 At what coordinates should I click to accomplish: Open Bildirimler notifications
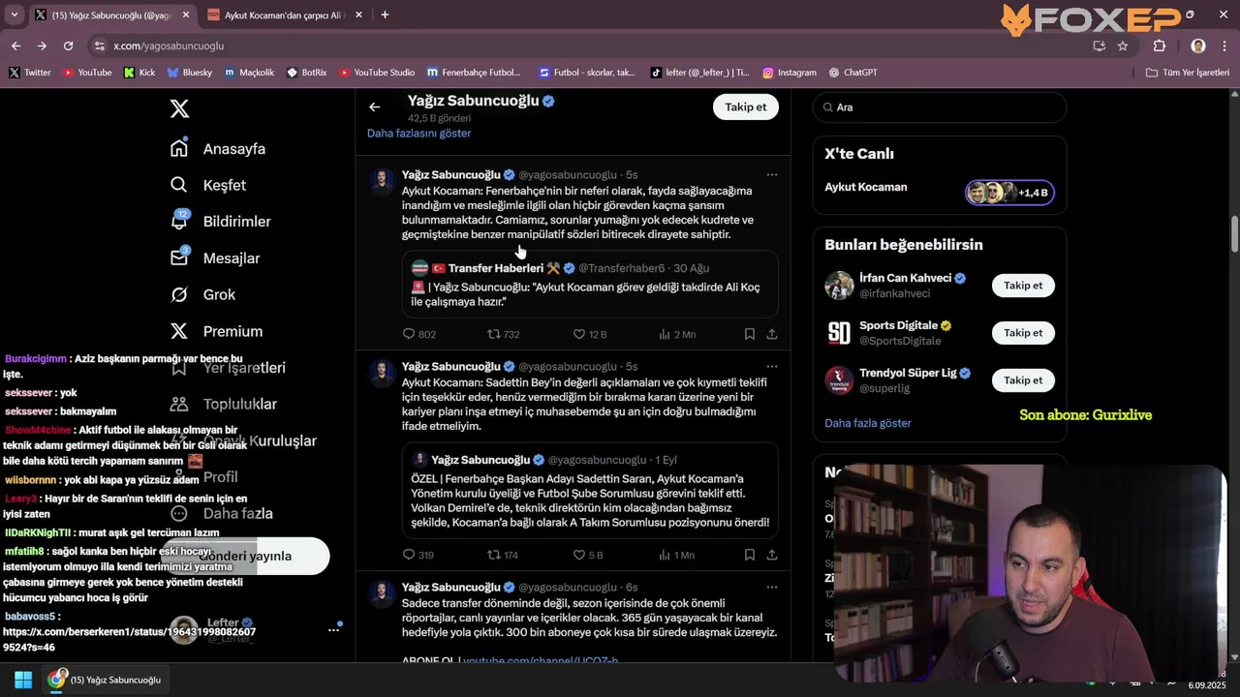[221, 222]
